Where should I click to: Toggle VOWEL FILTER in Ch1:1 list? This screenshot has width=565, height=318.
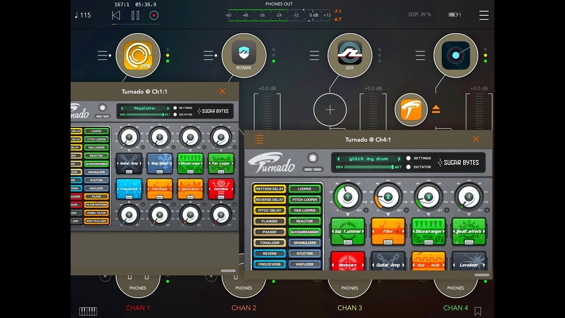tap(96, 213)
